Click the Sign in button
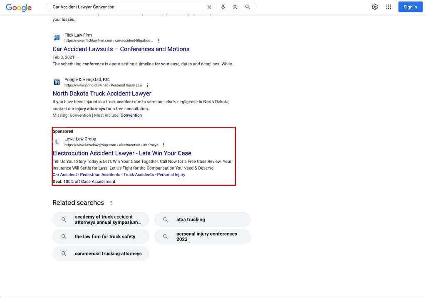426x298 pixels. coord(410,7)
